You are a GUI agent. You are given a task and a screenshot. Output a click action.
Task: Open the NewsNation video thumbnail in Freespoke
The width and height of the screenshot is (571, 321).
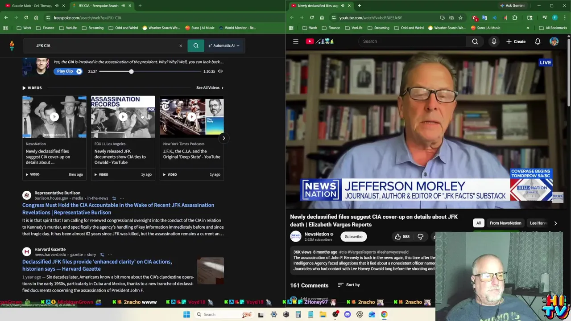pyautogui.click(x=54, y=117)
